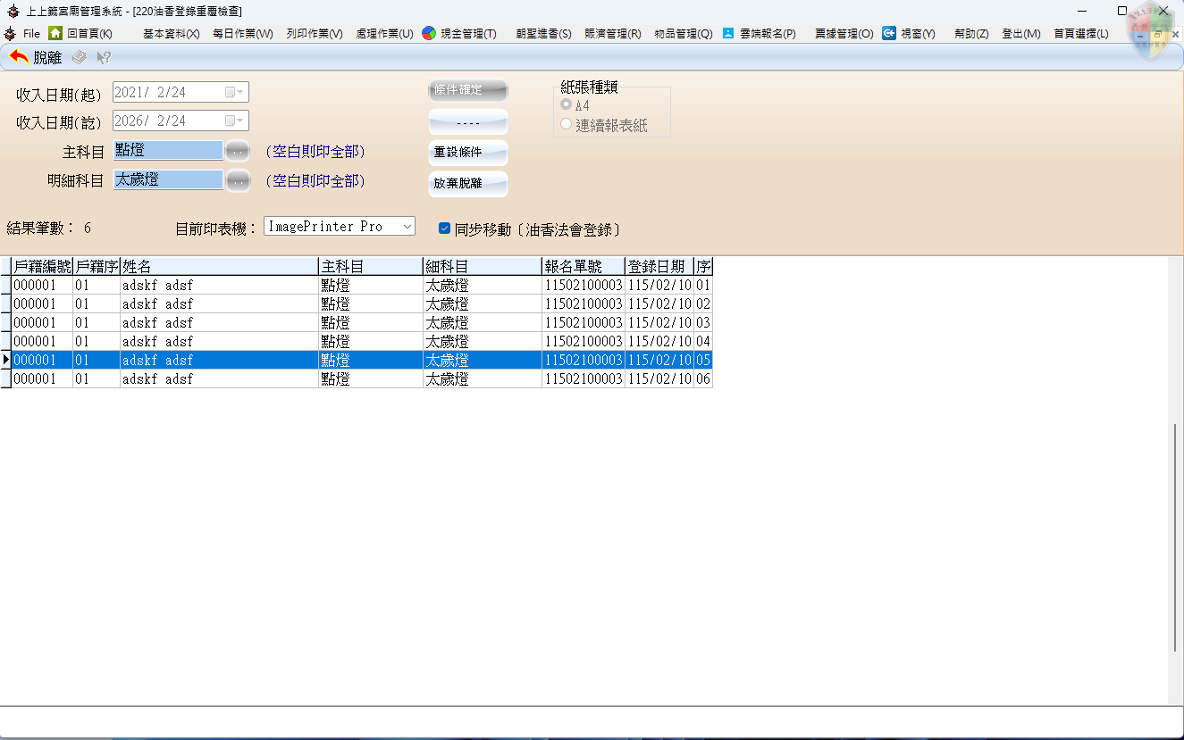
Task: Click the printer icon in the toolbar
Action: (x=80, y=57)
